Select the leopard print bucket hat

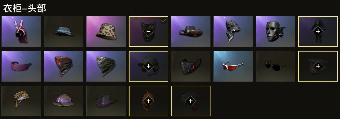click(x=106, y=32)
